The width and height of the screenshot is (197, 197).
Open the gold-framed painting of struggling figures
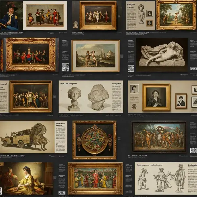pos(31,97)
